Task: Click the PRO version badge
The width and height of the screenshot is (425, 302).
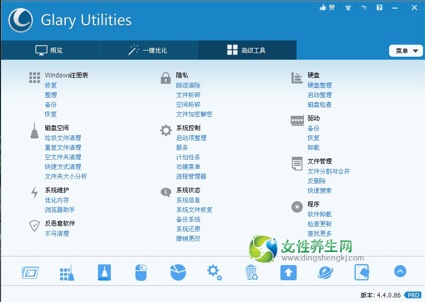Action: tap(413, 295)
